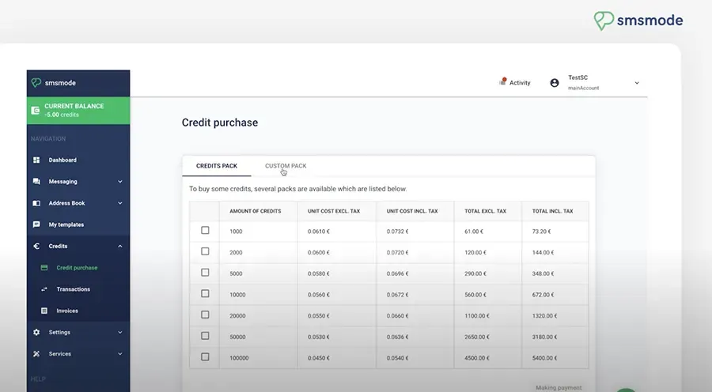Screen dimensions: 712x392
Task: Click the user account avatar icon
Action: [555, 82]
